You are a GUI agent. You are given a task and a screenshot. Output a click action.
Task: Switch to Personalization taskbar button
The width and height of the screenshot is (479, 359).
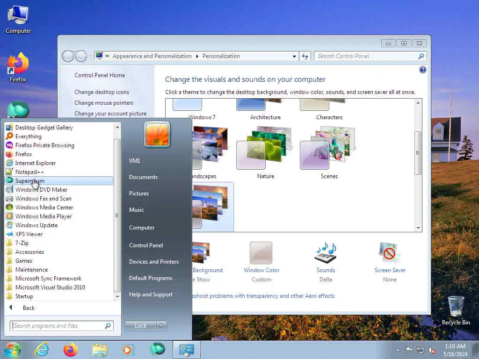point(187,350)
